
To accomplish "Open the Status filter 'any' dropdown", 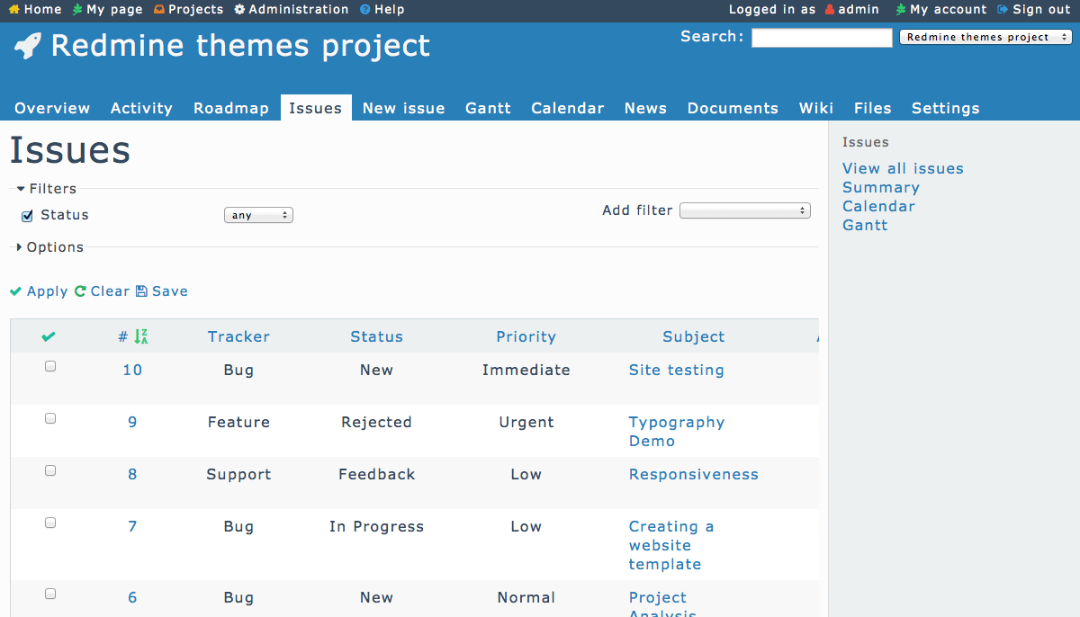I will click(258, 216).
